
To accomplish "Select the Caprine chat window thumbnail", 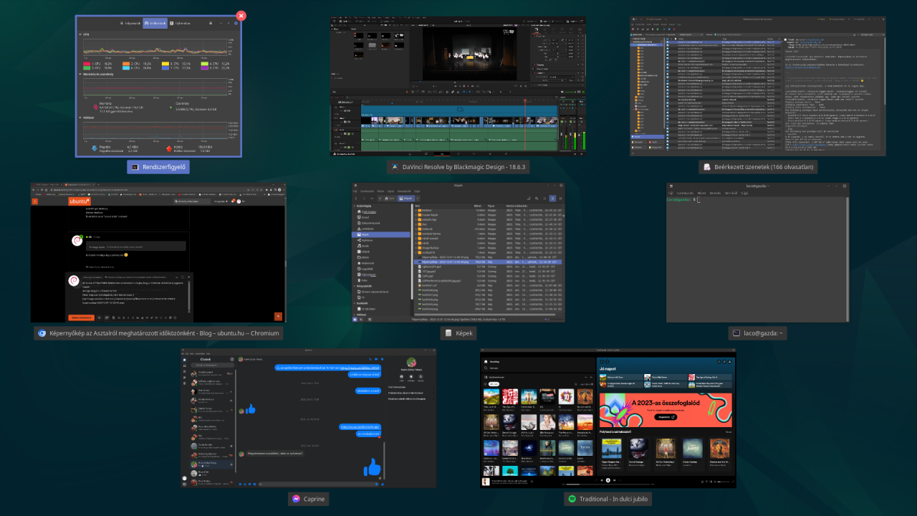I will point(308,419).
